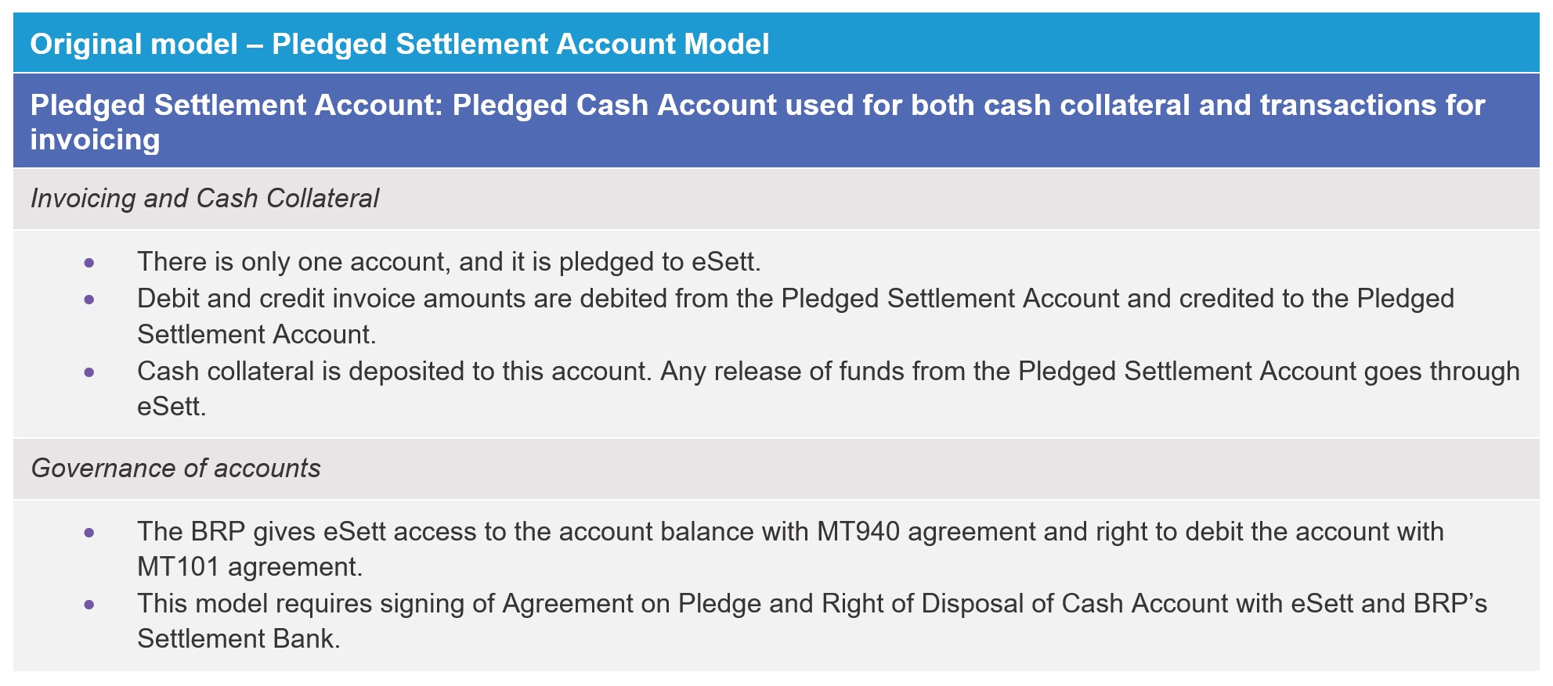Viewport: 1553px width, 686px height.
Task: Click the bullet before 'This model requires signing'
Action: tap(89, 605)
